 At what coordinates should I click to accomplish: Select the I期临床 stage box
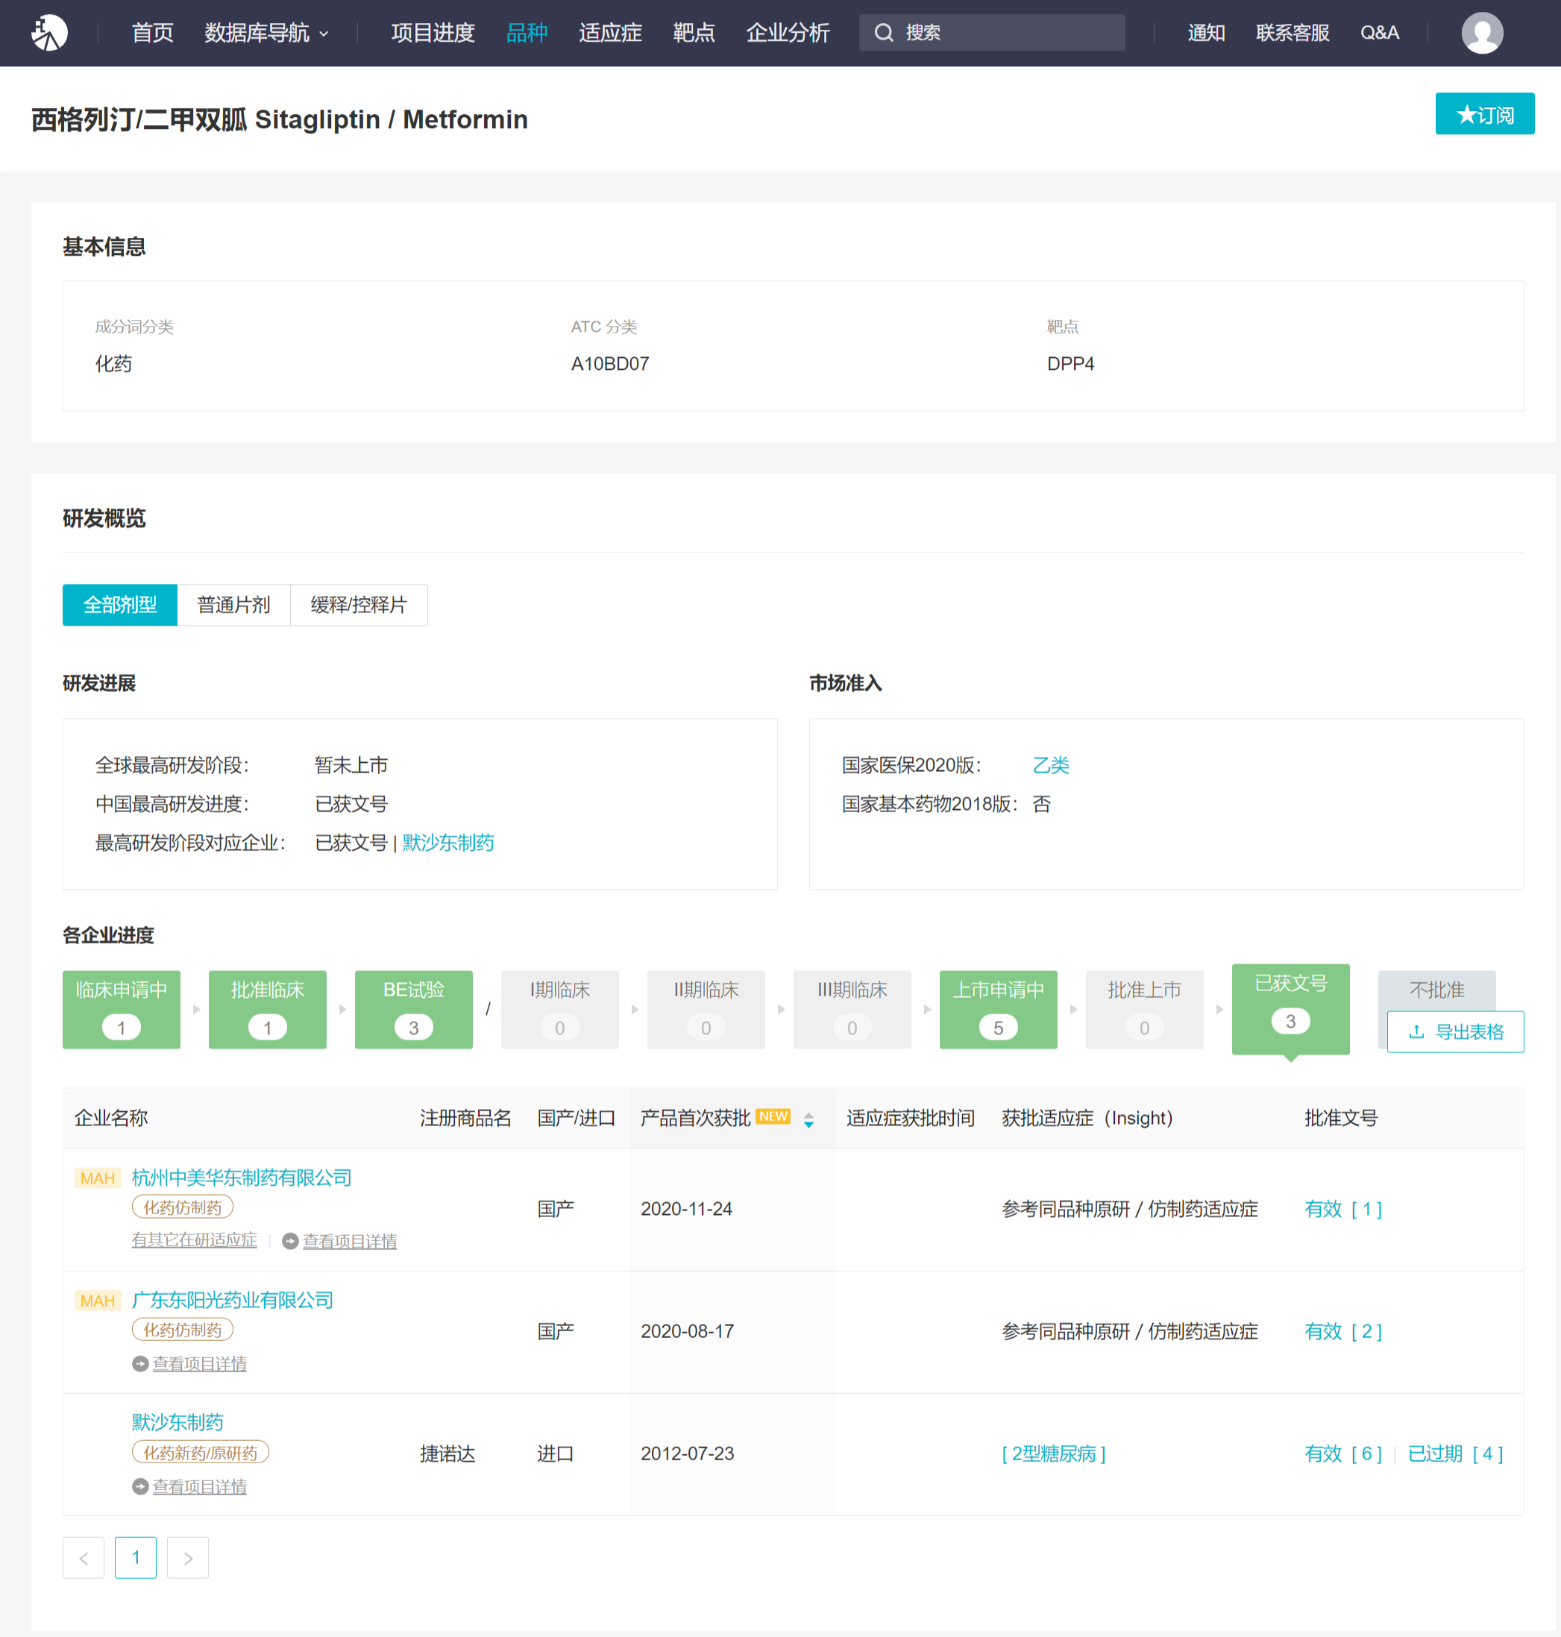pos(560,1008)
